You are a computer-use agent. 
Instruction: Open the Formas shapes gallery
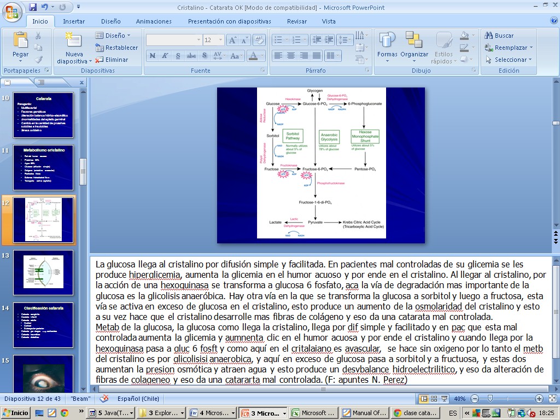tap(387, 45)
